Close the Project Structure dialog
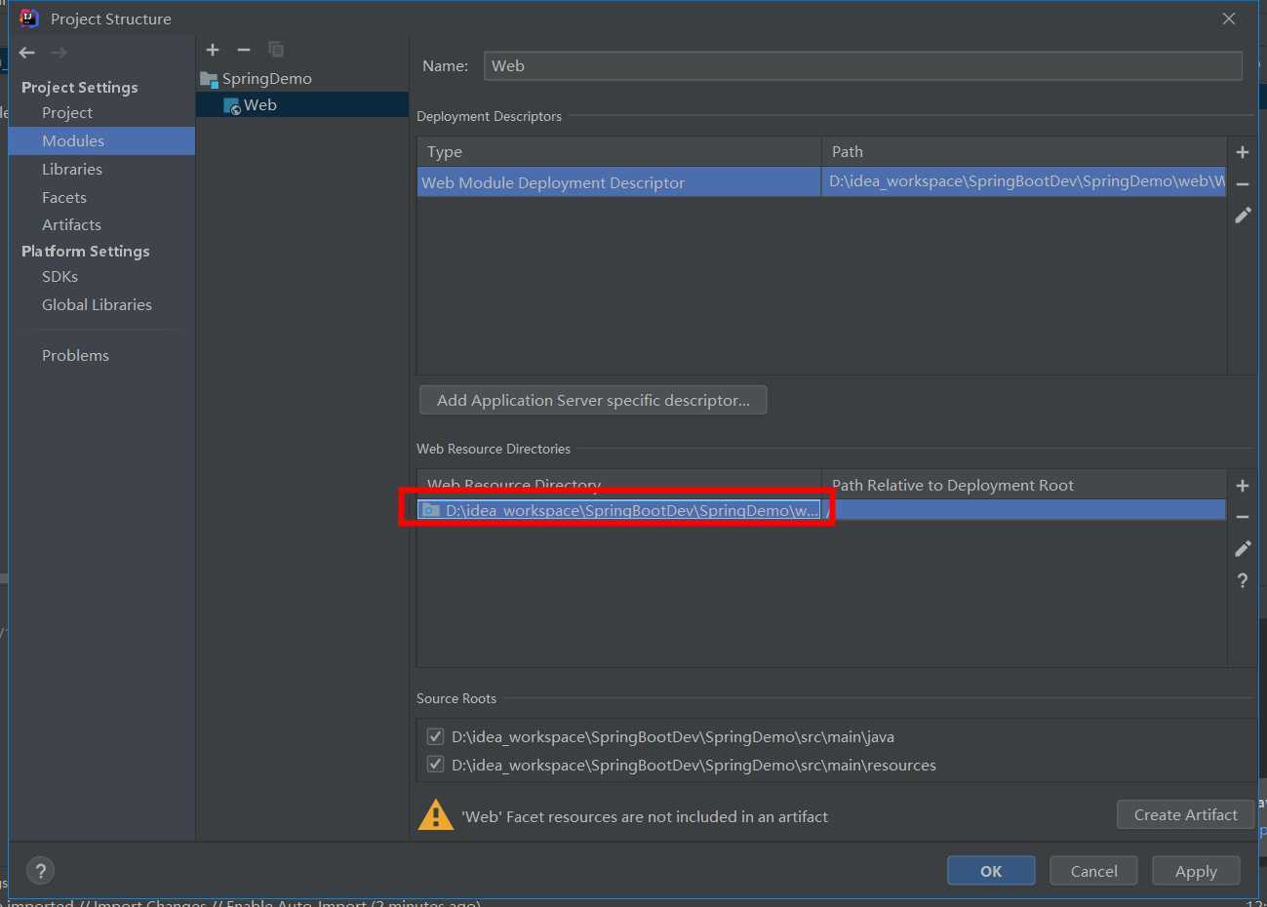Image resolution: width=1267 pixels, height=907 pixels. pyautogui.click(x=1229, y=19)
